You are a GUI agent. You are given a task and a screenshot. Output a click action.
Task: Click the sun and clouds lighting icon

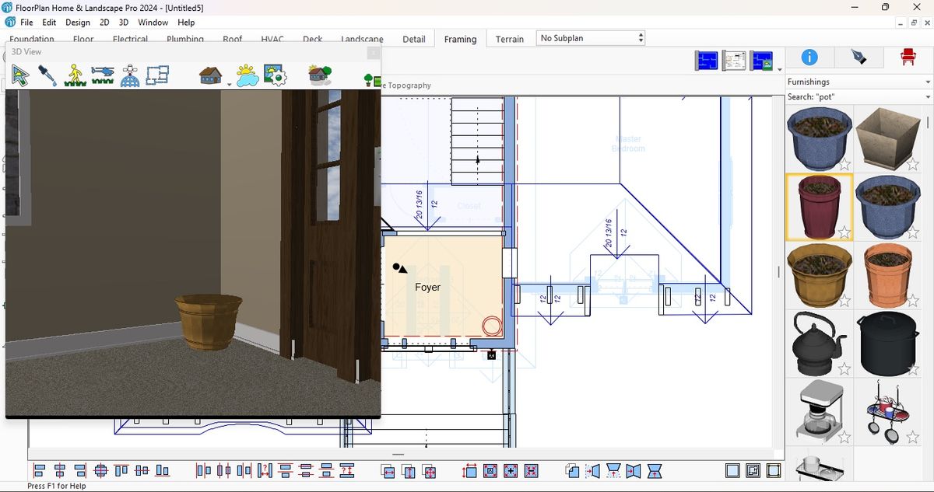(x=246, y=75)
